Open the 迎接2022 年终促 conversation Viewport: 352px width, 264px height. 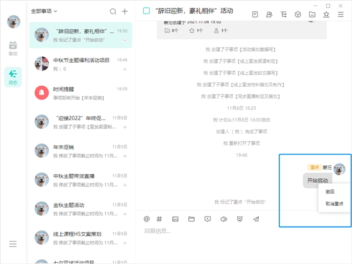pyautogui.click(x=81, y=122)
